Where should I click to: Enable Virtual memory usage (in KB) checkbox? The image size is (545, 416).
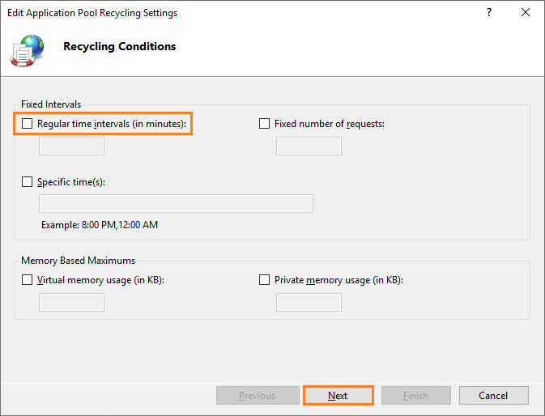(x=27, y=280)
